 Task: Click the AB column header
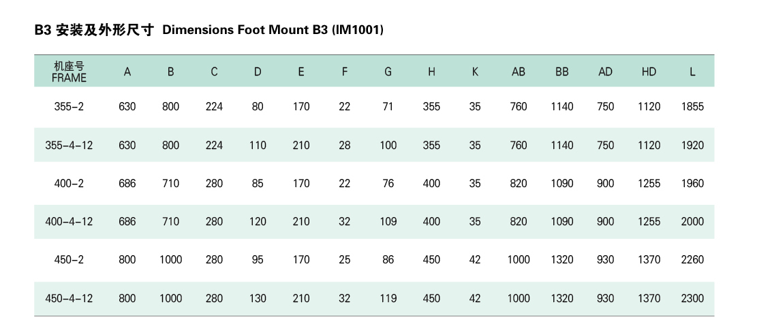519,71
